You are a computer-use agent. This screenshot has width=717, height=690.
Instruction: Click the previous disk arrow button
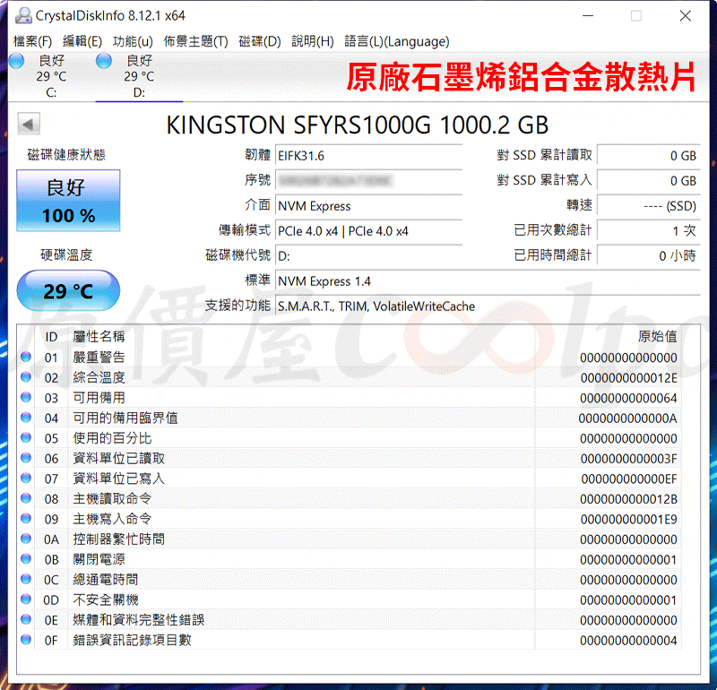29,124
